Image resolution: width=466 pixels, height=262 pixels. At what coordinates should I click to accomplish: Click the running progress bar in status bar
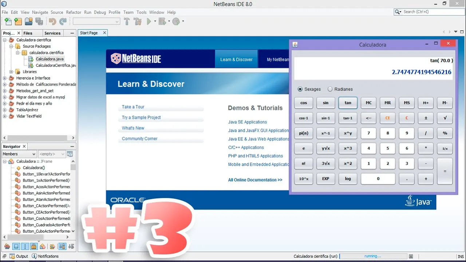click(x=373, y=256)
